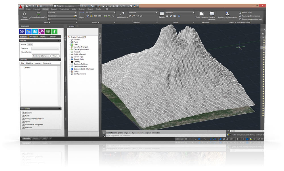Toggle the Fiduciali checkbox
284x171 pixels.
tap(23, 128)
